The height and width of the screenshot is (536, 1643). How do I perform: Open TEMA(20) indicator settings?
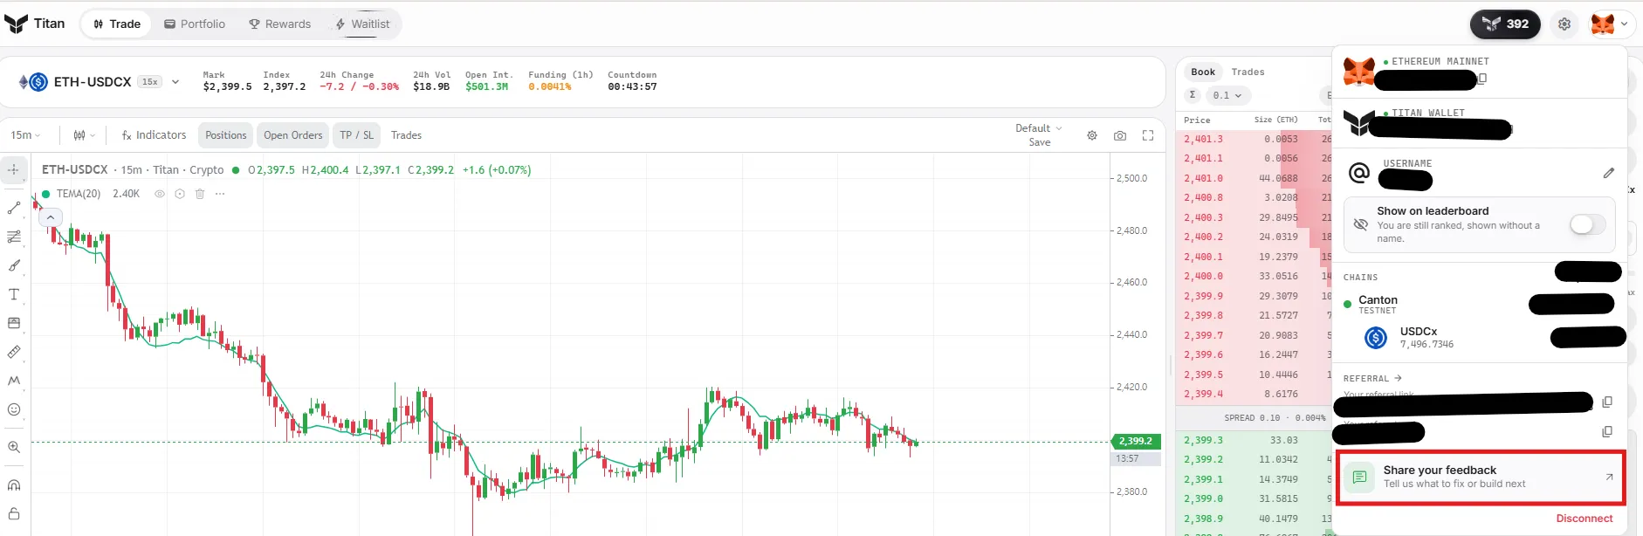[x=180, y=194]
